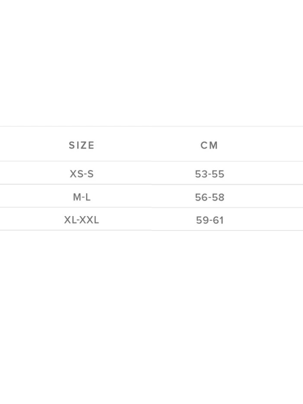Image resolution: width=303 pixels, height=404 pixels.
Task: Select the 53-55 measurement cell
Action: pos(209,174)
